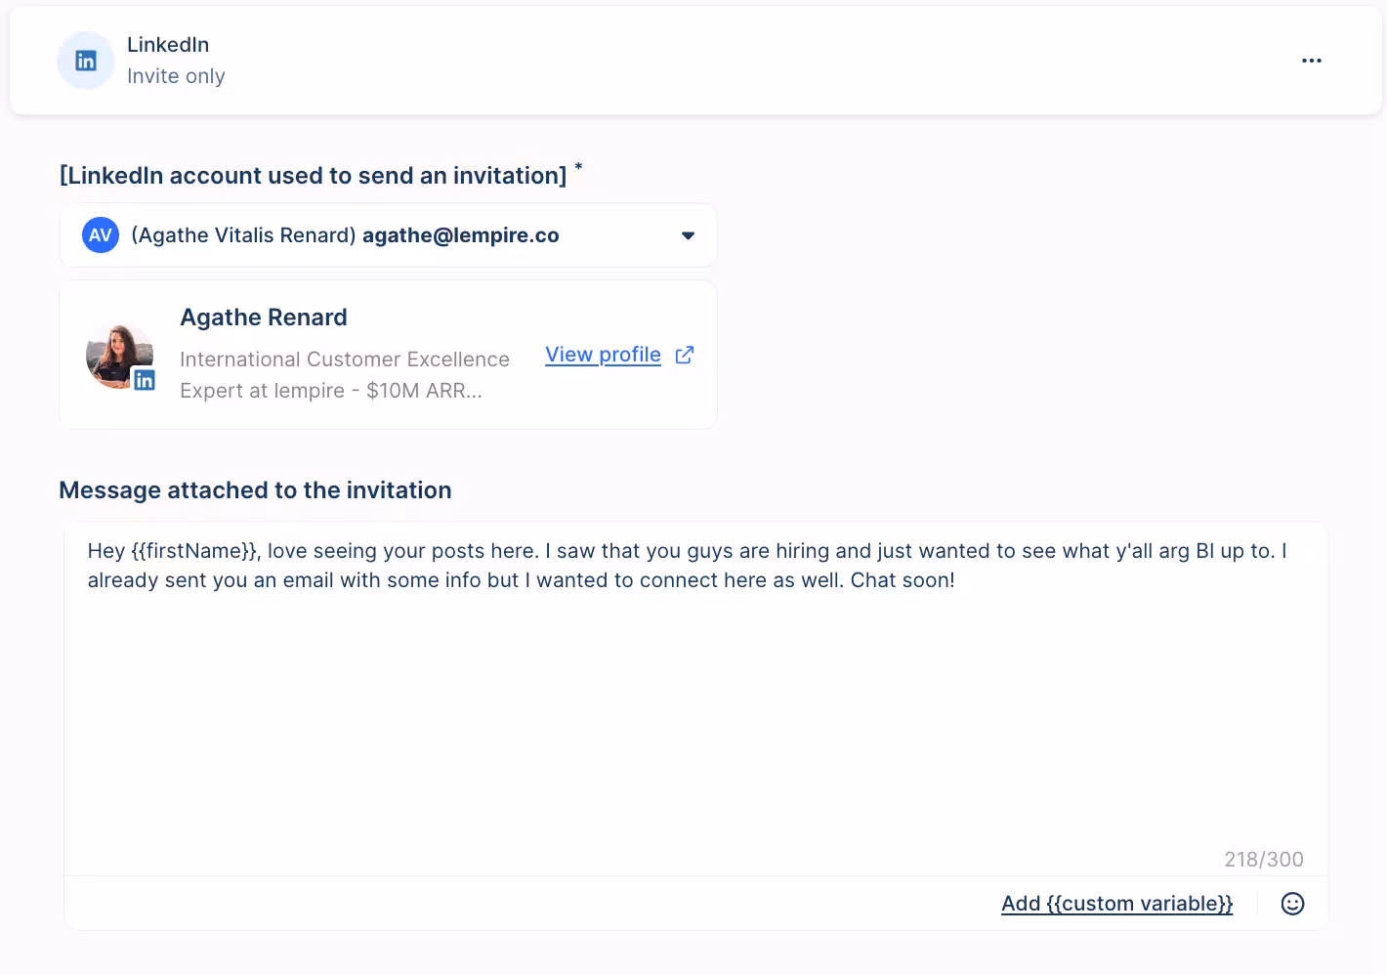Open the View profile link
1387x975 pixels.
pyautogui.click(x=603, y=355)
